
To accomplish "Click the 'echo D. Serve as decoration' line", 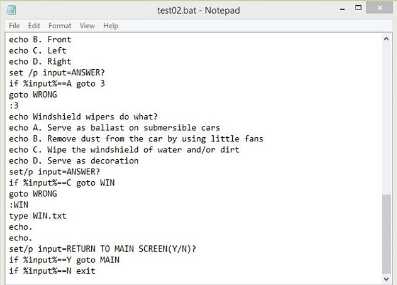I will pyautogui.click(x=74, y=160).
